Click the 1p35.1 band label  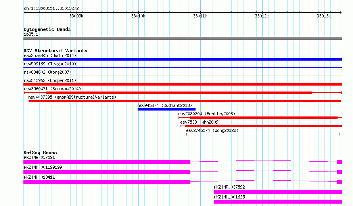[31, 34]
